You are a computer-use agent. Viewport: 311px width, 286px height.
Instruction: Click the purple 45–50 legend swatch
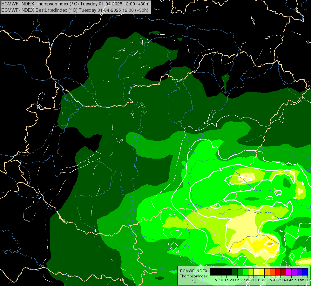[294, 272]
